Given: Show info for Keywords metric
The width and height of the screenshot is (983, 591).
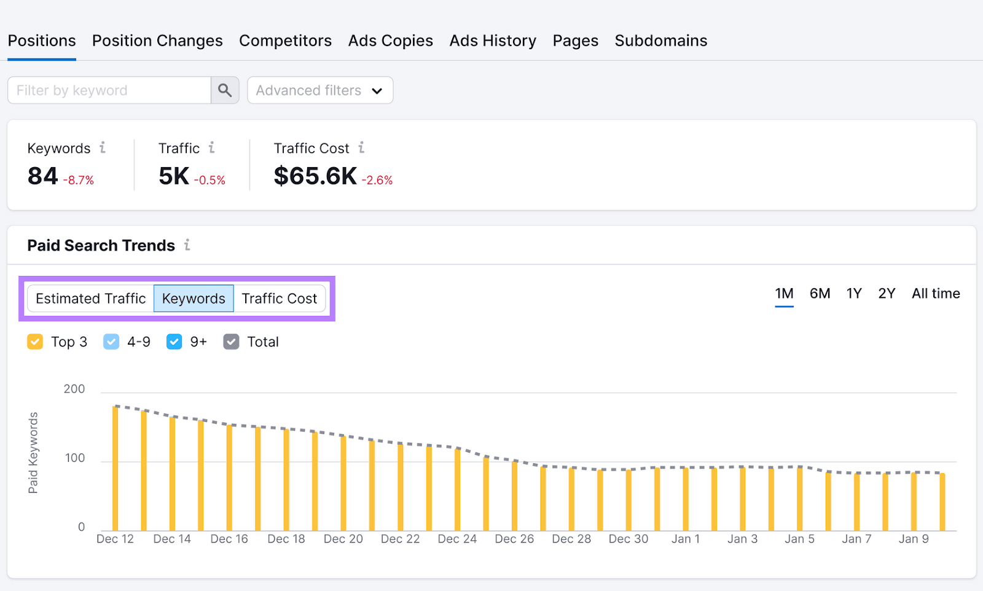Looking at the screenshot, I should click(103, 147).
